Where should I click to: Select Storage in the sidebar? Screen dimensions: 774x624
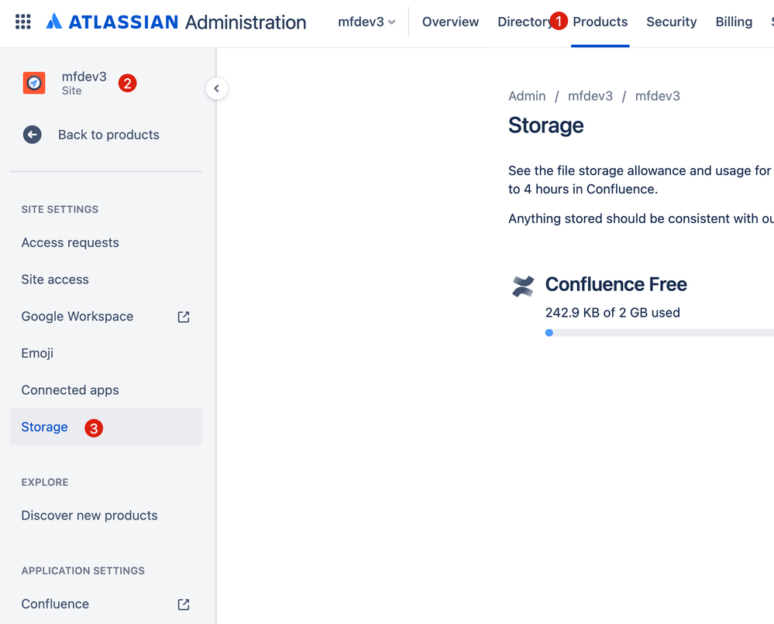coord(105,427)
